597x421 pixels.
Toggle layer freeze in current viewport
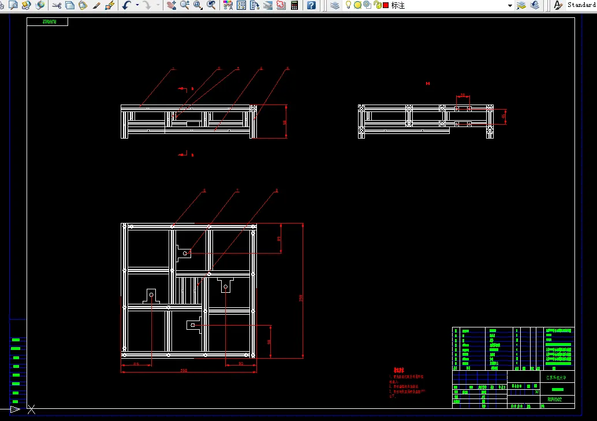click(x=367, y=5)
